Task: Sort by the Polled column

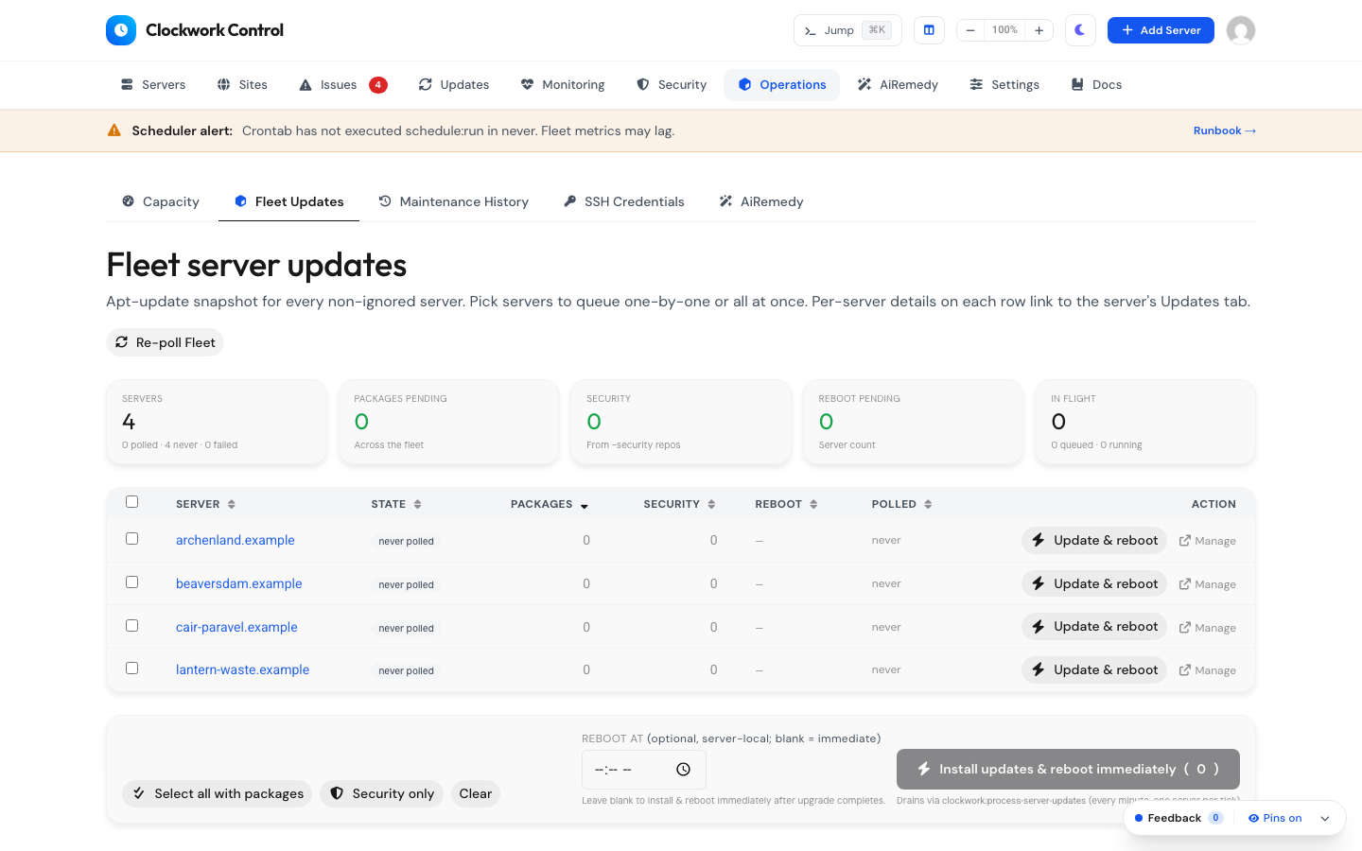Action: click(901, 504)
